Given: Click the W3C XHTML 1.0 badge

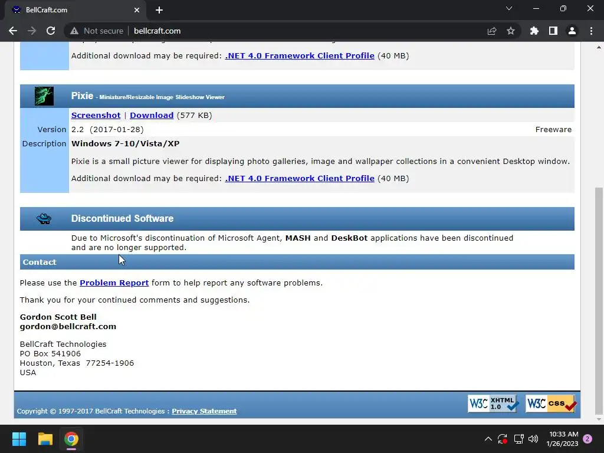Looking at the screenshot, I should [x=494, y=403].
